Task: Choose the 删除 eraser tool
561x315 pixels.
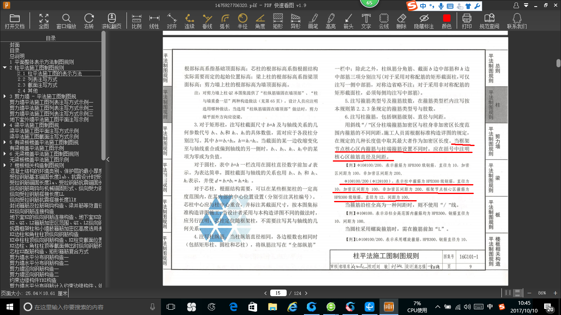Action: (401, 21)
